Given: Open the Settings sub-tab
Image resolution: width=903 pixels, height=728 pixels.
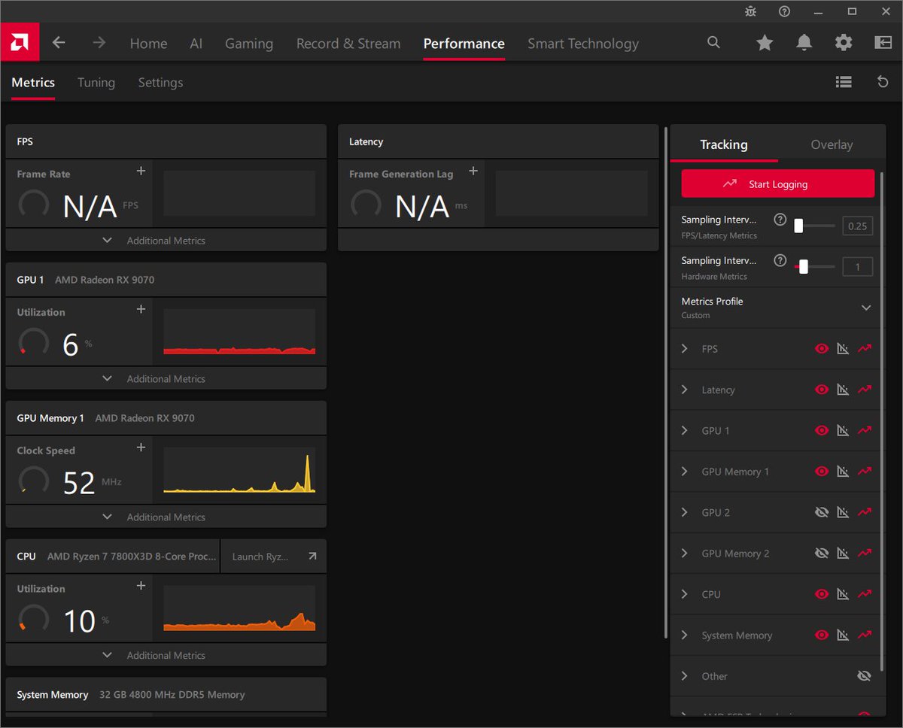Looking at the screenshot, I should pyautogui.click(x=160, y=83).
